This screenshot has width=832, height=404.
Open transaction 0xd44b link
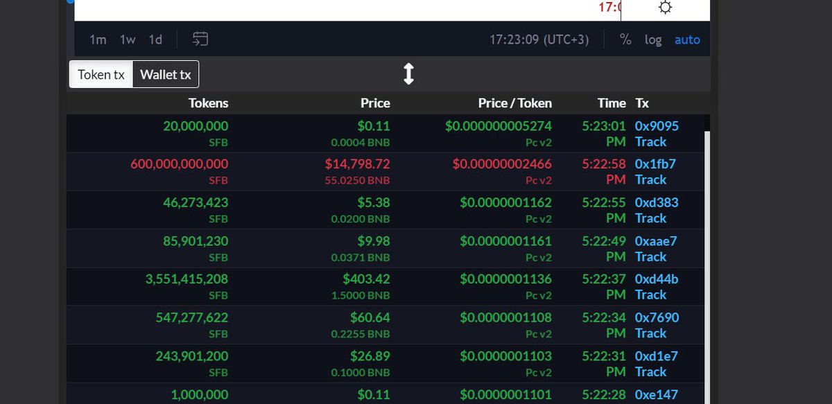point(657,279)
